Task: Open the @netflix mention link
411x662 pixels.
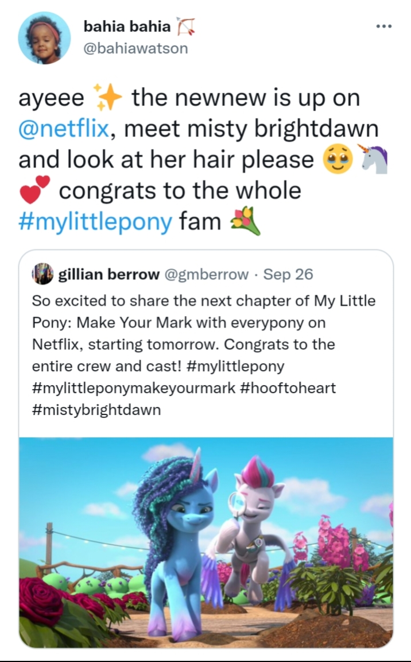Action: [63, 129]
